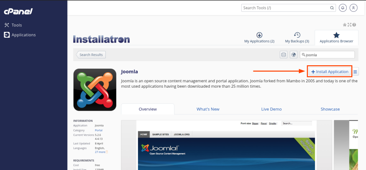Click the second partially visible screenshot

pyautogui.click(x=346, y=145)
